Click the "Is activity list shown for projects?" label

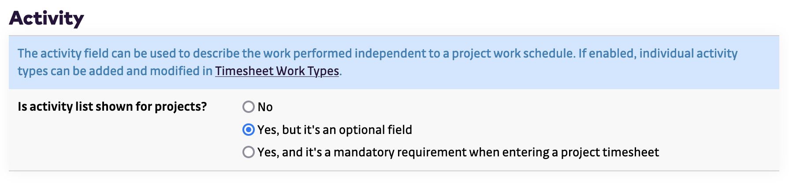[112, 107]
